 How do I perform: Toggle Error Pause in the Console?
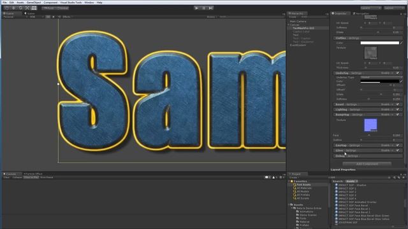[x=47, y=177]
